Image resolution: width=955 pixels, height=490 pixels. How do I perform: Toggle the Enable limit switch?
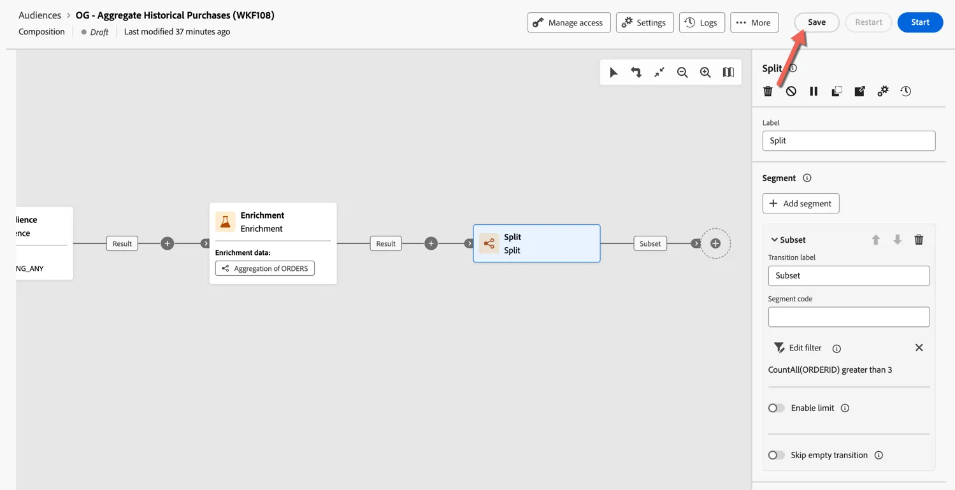(776, 408)
